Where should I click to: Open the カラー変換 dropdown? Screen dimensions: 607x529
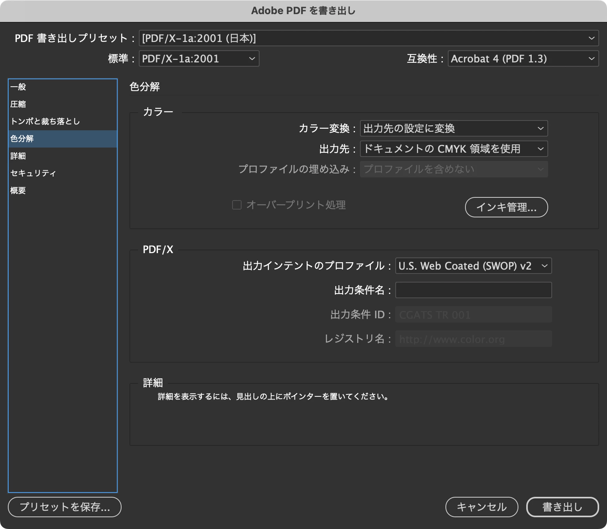pos(454,128)
